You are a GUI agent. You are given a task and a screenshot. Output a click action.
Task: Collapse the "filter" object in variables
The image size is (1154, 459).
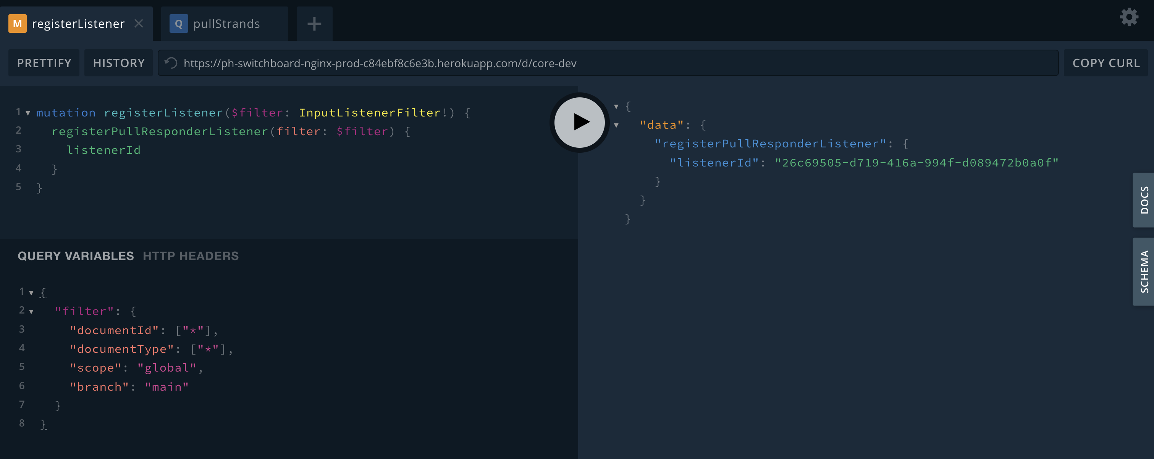(x=31, y=311)
